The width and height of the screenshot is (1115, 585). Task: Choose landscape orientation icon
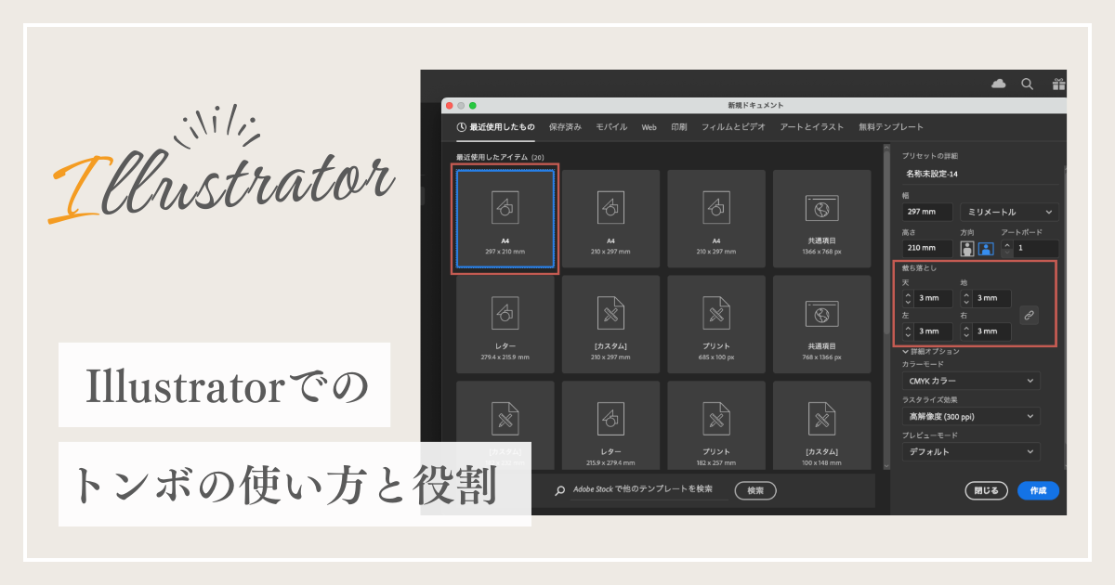click(984, 249)
